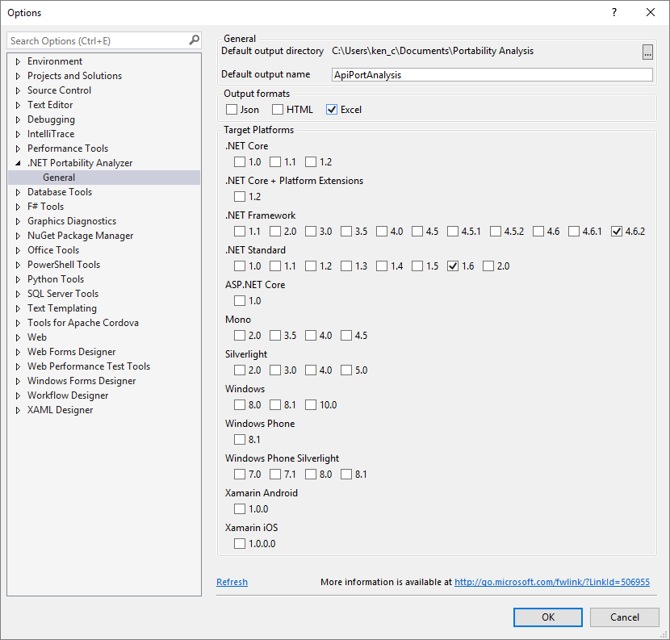Click the search magnifier icon
The height and width of the screenshot is (640, 670).
click(x=194, y=40)
